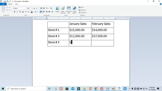Switch to the View tab
This screenshot has height=91, width=162.
[x=17, y=4]
